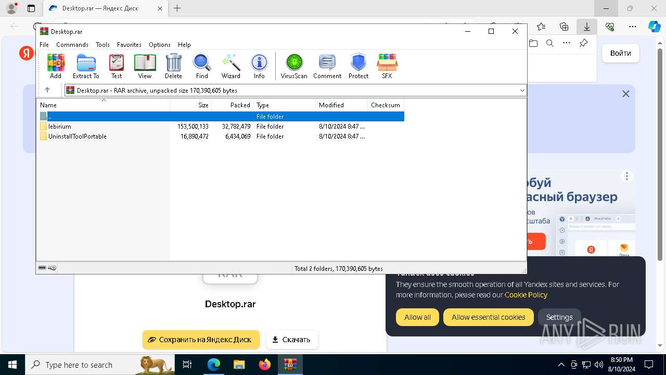
Task: Click the View toolbar icon
Action: (145, 66)
